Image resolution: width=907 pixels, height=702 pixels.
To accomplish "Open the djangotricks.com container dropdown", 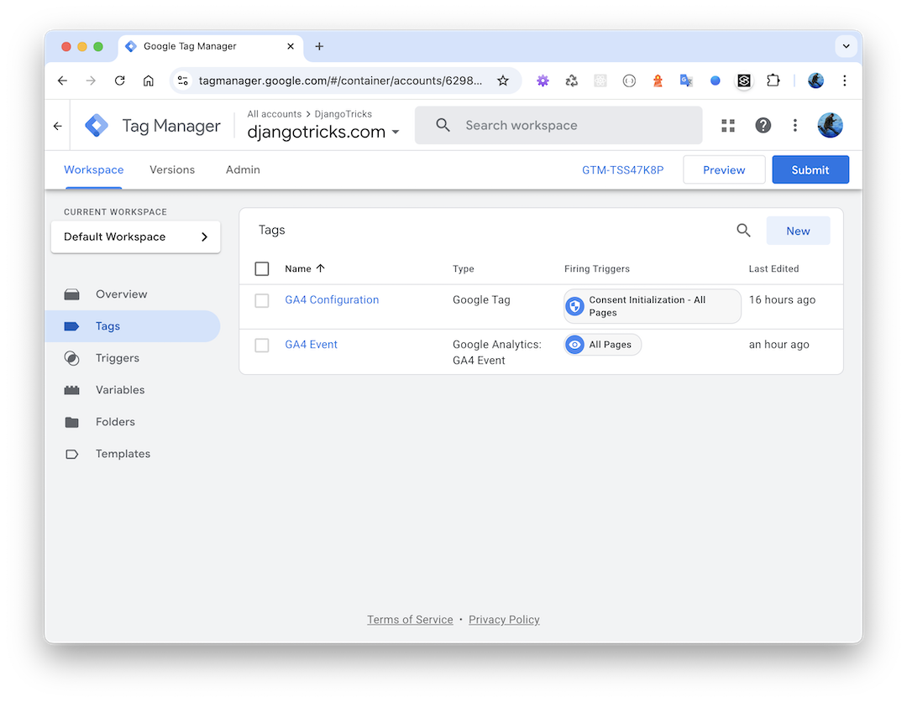I will click(323, 132).
